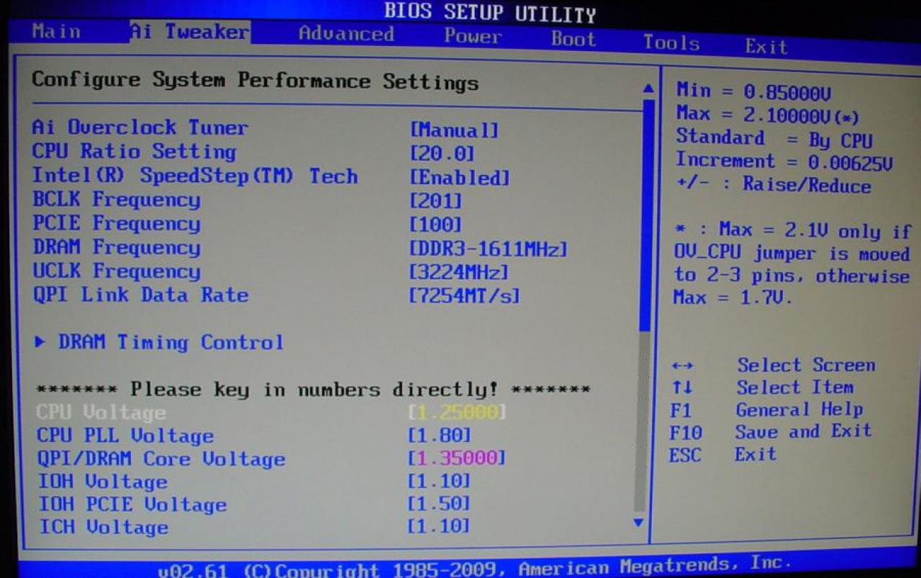Toggle Intel SpeedStep Tech [Enabled] value

pos(460,178)
